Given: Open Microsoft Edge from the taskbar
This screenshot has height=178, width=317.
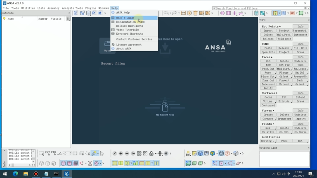Looking at the screenshot, I should (15, 174).
